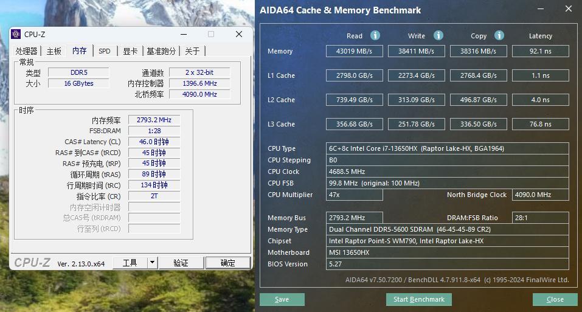Click the 验证 button in CPU-Z

pyautogui.click(x=181, y=263)
